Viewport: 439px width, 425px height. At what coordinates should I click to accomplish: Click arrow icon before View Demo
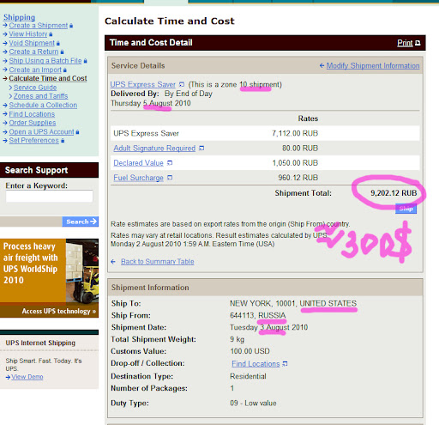[x=8, y=377]
